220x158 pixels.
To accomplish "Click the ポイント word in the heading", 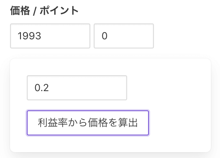I will 59,10.
